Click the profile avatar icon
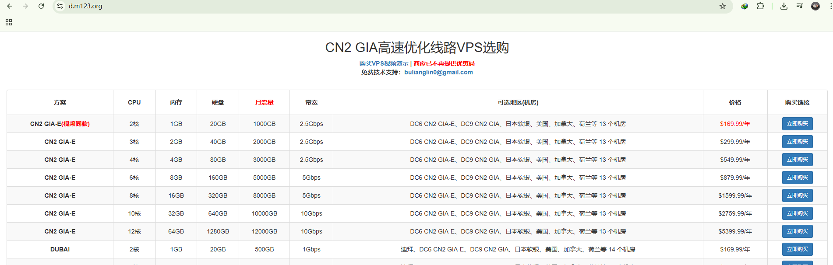Screen dimensions: 833x265 coord(815,6)
